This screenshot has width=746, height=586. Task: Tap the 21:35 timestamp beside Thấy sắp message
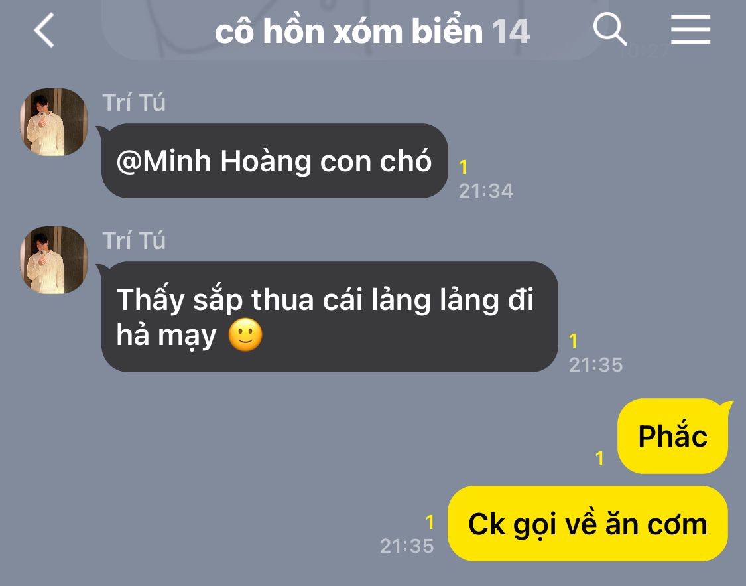tap(595, 364)
